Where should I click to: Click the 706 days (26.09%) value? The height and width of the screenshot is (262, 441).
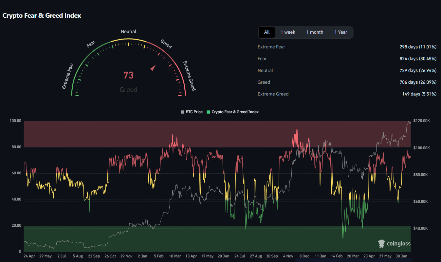point(418,82)
